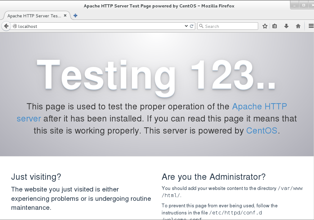Click the 'Just visiting?' heading
Viewport: 314px width, 220px height.
36,177
